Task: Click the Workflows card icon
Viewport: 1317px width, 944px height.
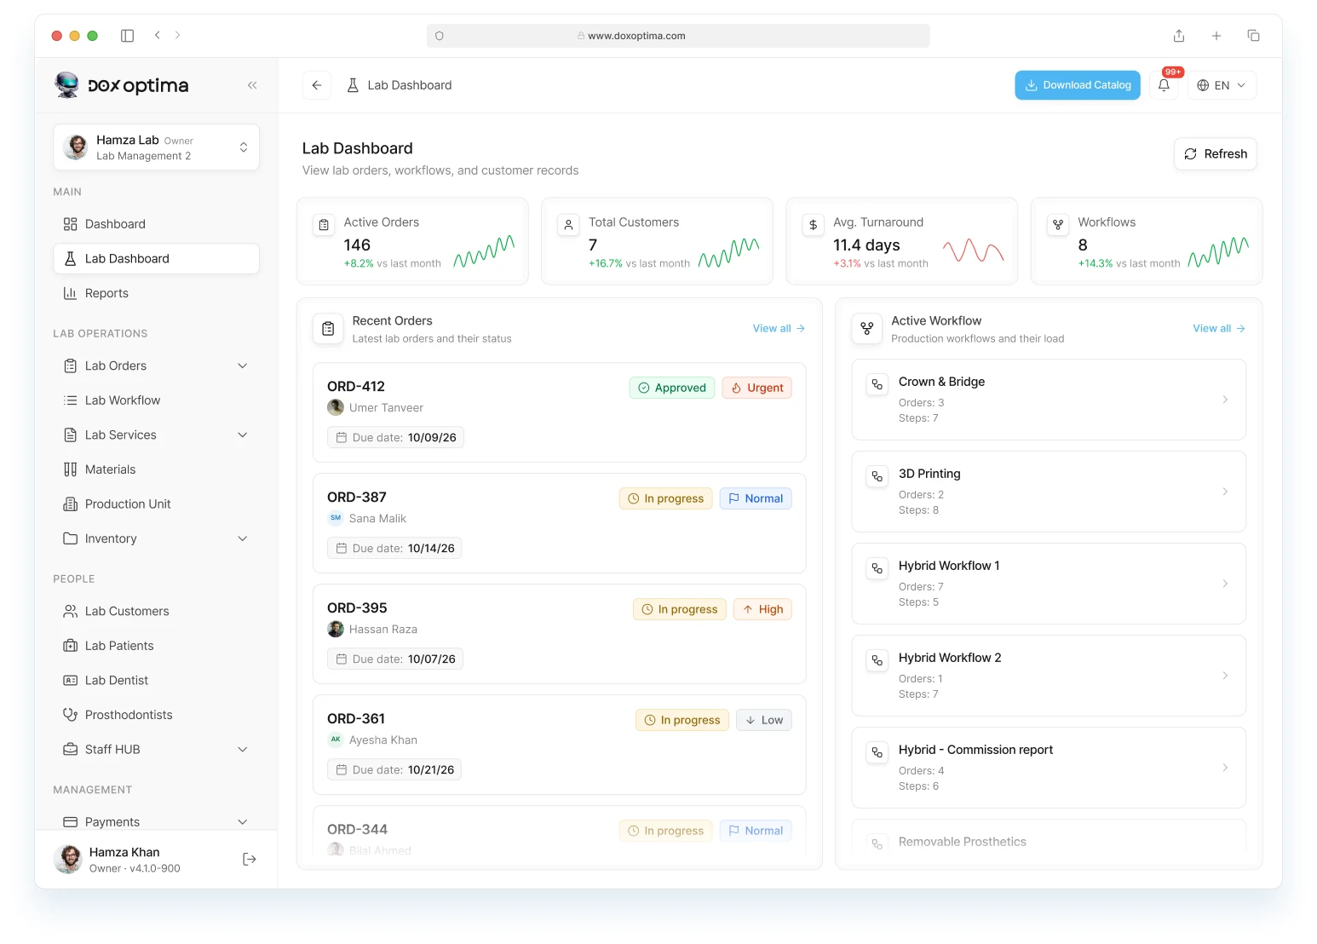Action: [1058, 225]
